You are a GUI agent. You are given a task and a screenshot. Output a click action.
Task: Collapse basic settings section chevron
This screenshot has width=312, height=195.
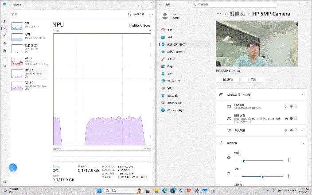[x=302, y=143]
